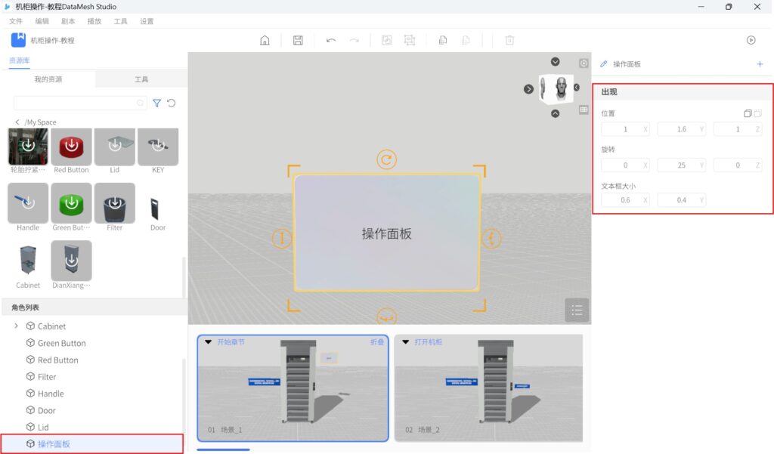
Task: Switch to the 工具 tab
Action: pyautogui.click(x=141, y=79)
